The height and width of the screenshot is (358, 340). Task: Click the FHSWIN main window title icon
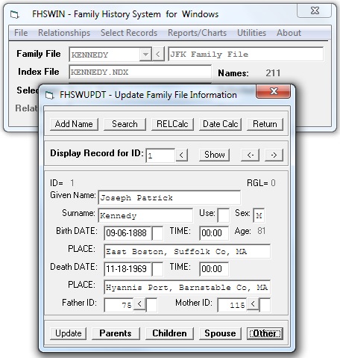(x=14, y=14)
